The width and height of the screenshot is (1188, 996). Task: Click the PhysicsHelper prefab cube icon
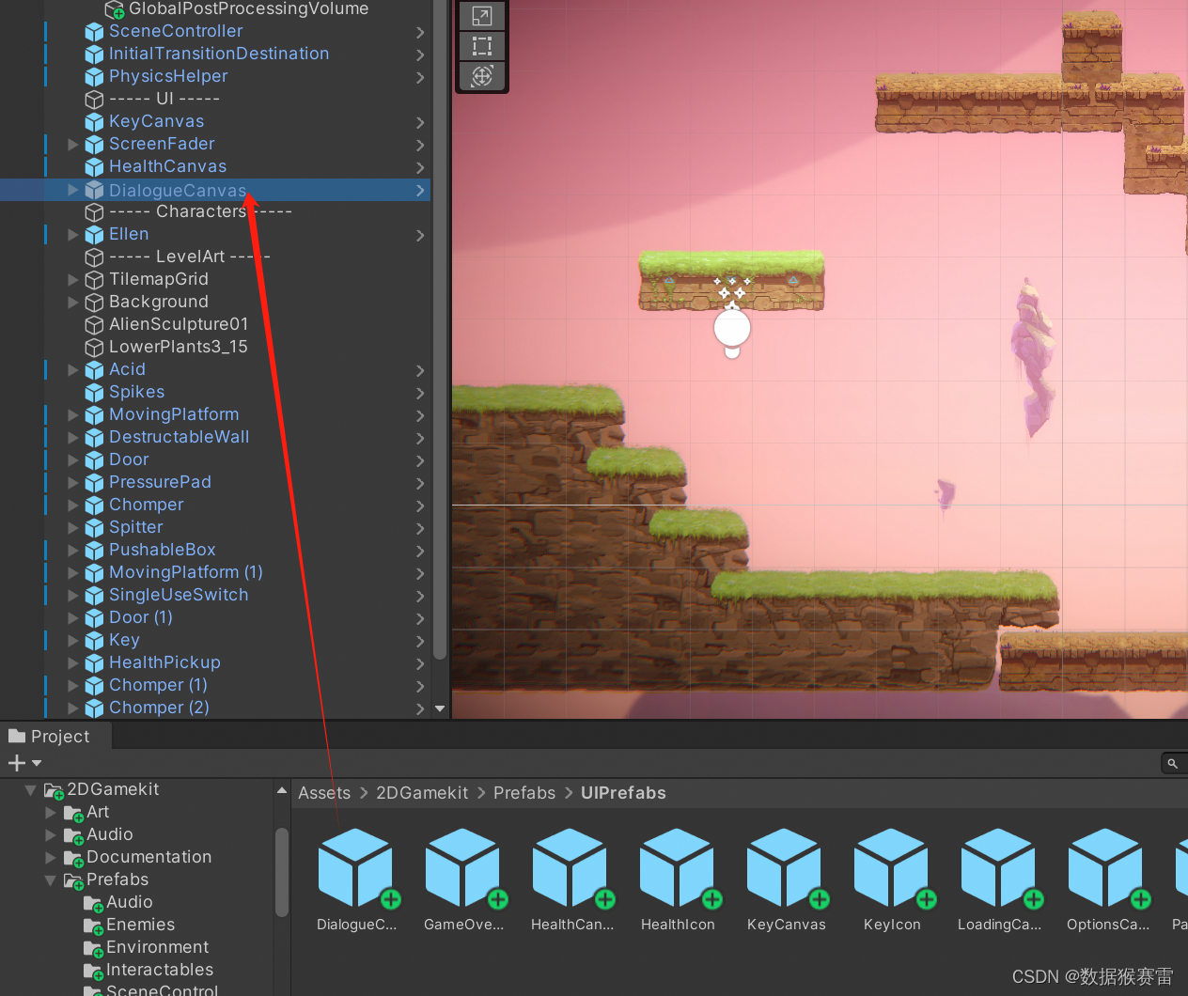point(94,77)
